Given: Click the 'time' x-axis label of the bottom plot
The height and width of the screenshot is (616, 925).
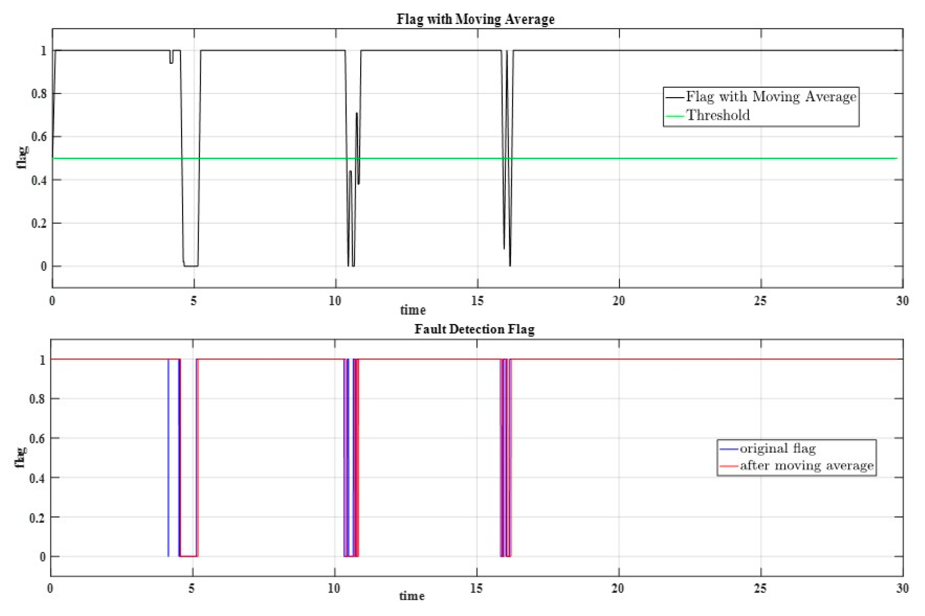Looking at the screenshot, I should pos(412,596).
